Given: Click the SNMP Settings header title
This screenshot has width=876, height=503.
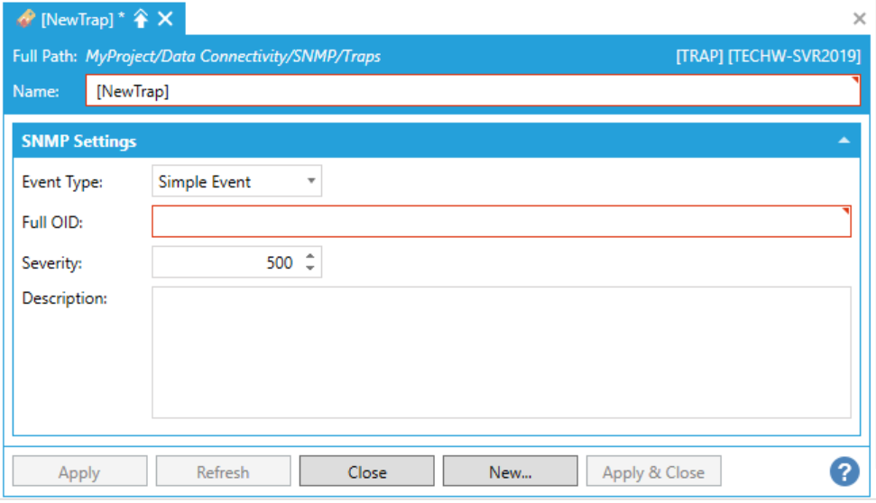Looking at the screenshot, I should tap(78, 142).
